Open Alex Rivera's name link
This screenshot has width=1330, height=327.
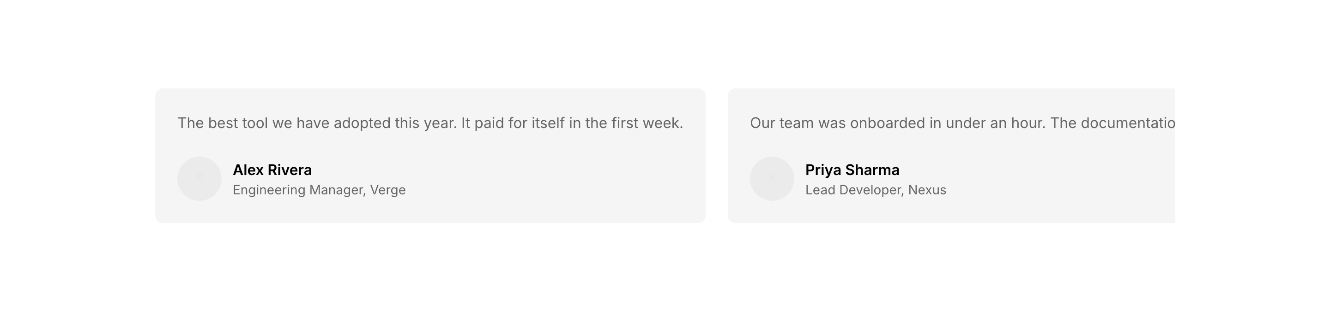[272, 170]
